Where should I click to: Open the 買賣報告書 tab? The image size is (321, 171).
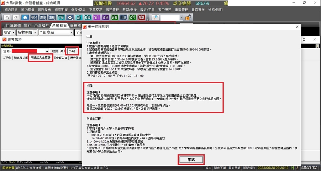click(61, 58)
